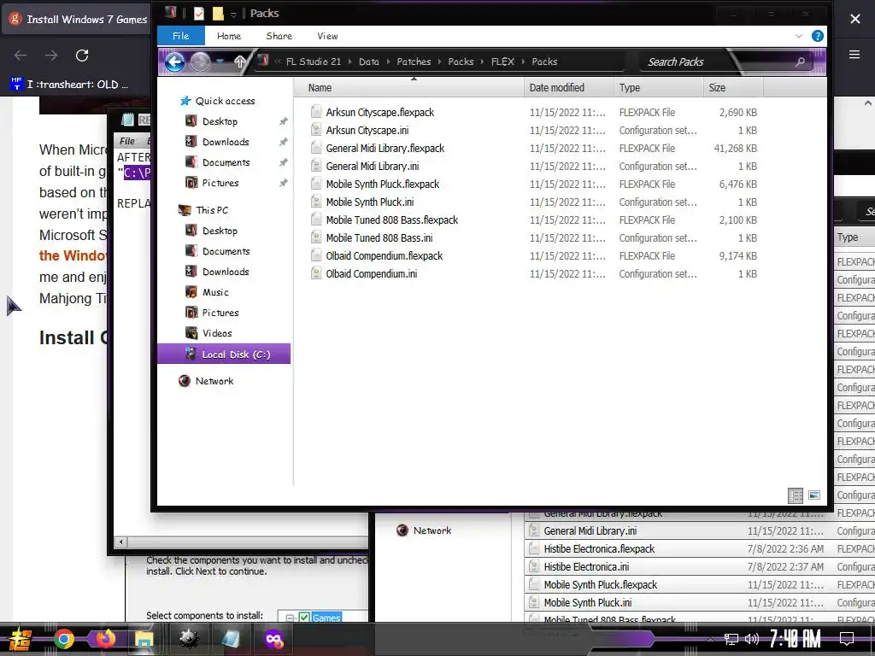Expand the ribbon with the chevron

pos(799,36)
